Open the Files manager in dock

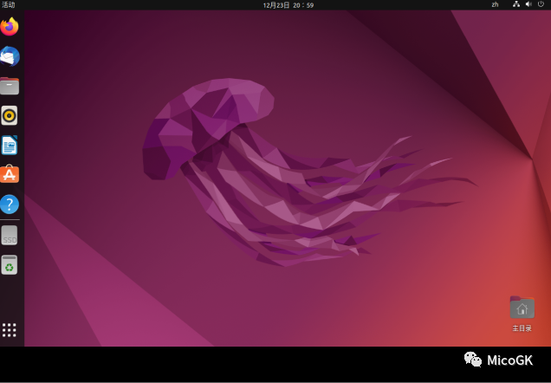10,86
